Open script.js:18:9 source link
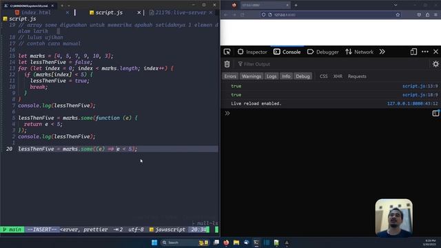The width and height of the screenshot is (441, 248). (420, 95)
